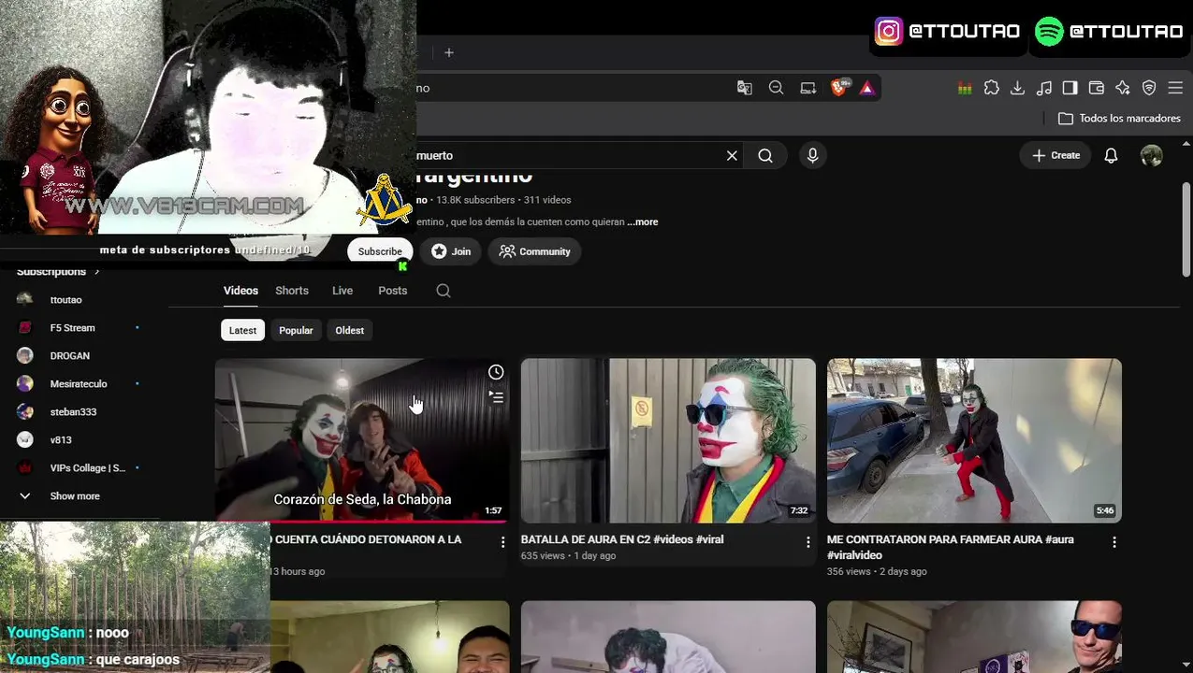Click the colorful equalizer extension icon
The width and height of the screenshot is (1193, 673).
[x=965, y=88]
